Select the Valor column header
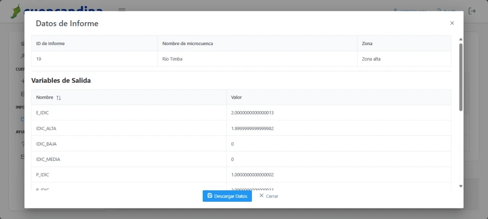The height and width of the screenshot is (219, 488). 236,97
